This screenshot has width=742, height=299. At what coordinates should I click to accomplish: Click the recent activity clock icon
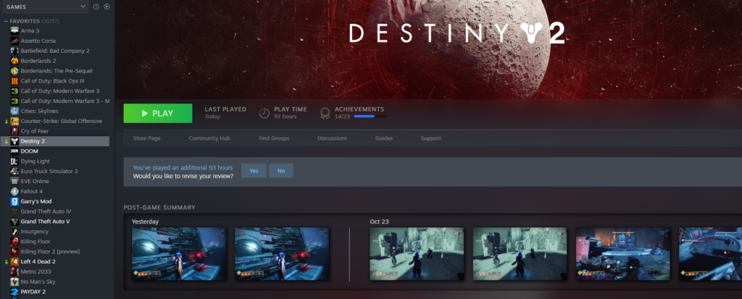click(x=96, y=7)
